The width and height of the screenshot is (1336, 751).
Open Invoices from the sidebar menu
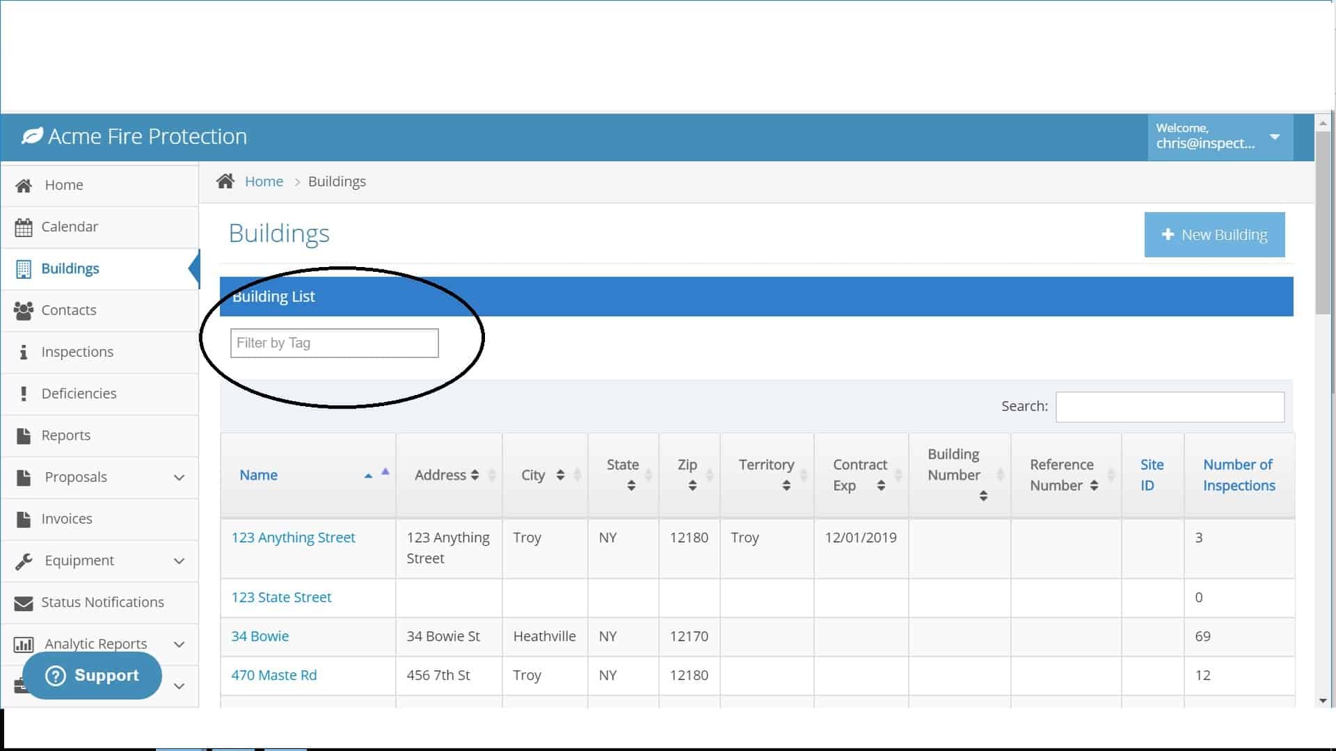click(67, 519)
